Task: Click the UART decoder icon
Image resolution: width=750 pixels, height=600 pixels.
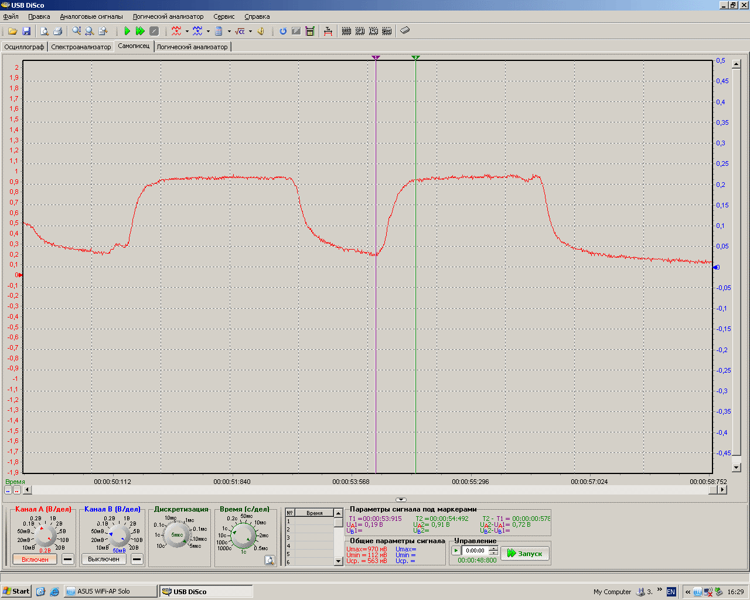Action: click(346, 31)
